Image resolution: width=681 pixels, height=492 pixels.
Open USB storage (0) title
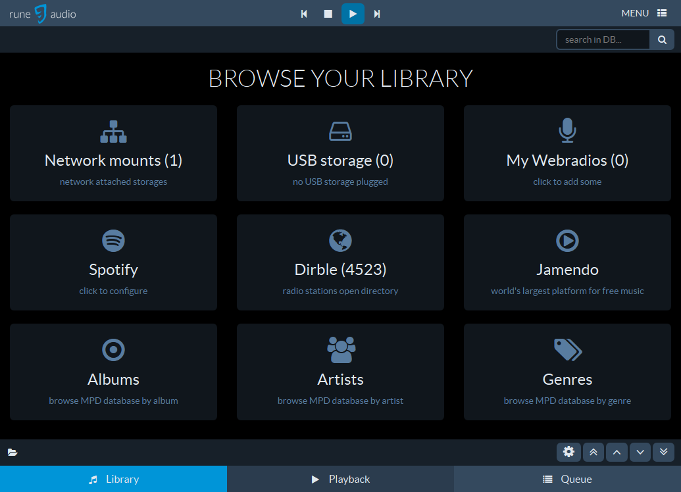[x=341, y=160]
